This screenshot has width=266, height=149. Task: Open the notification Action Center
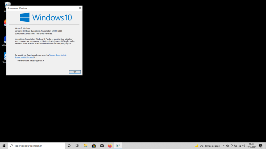(261, 146)
